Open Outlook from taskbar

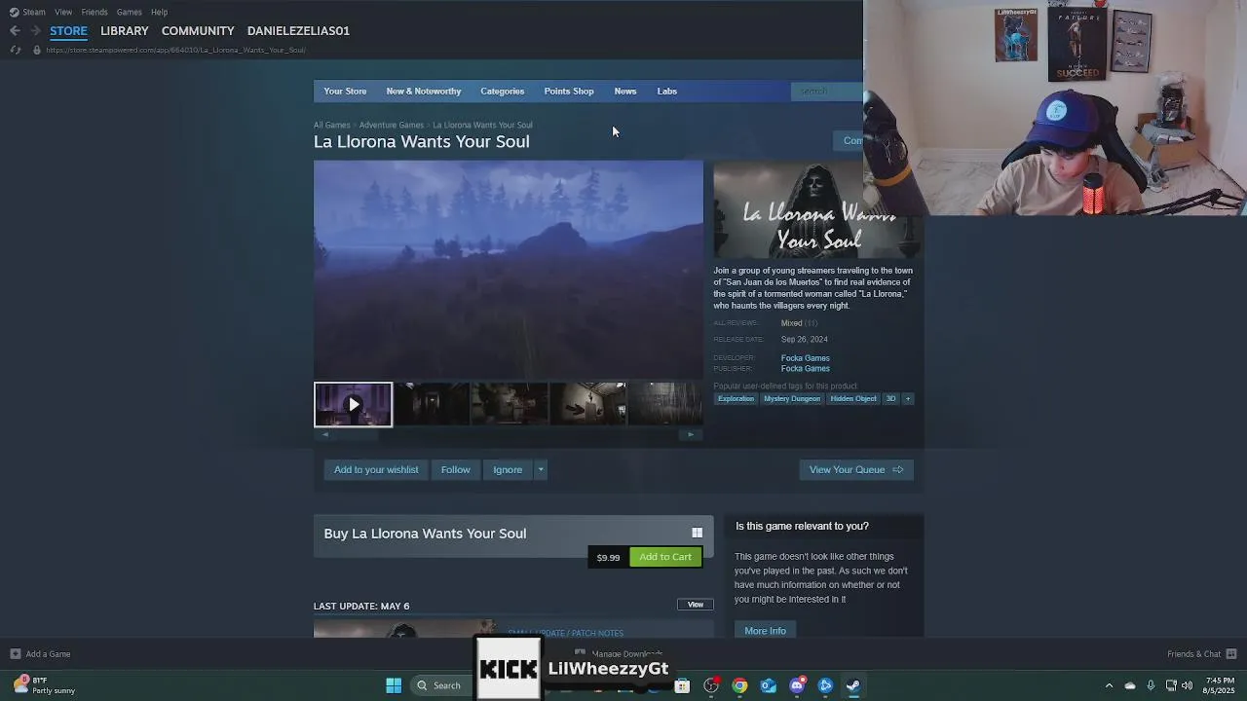point(769,685)
